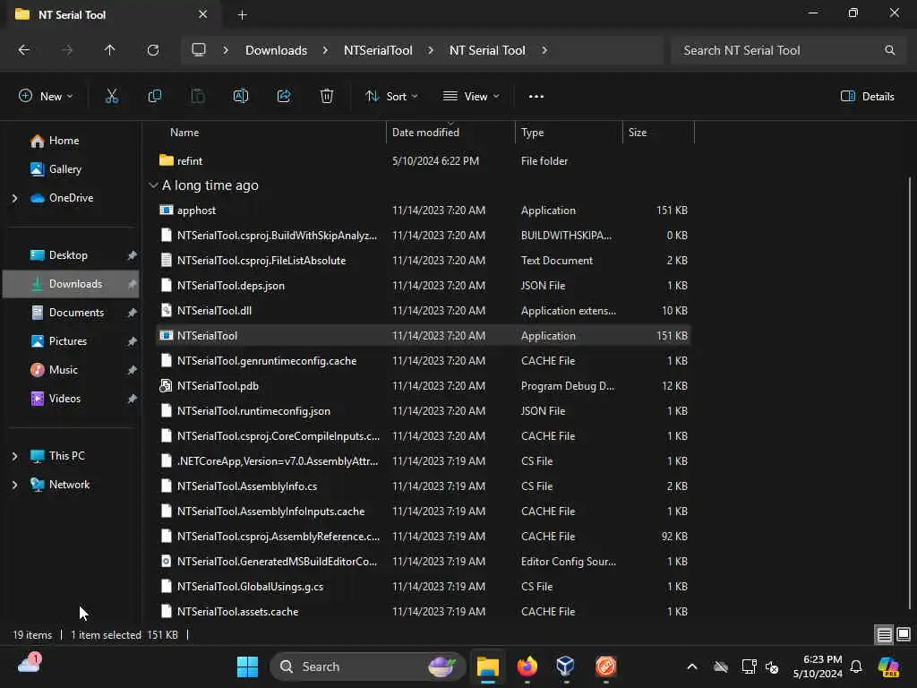This screenshot has height=688, width=917.
Task: Switch to details list view icon
Action: click(x=884, y=635)
